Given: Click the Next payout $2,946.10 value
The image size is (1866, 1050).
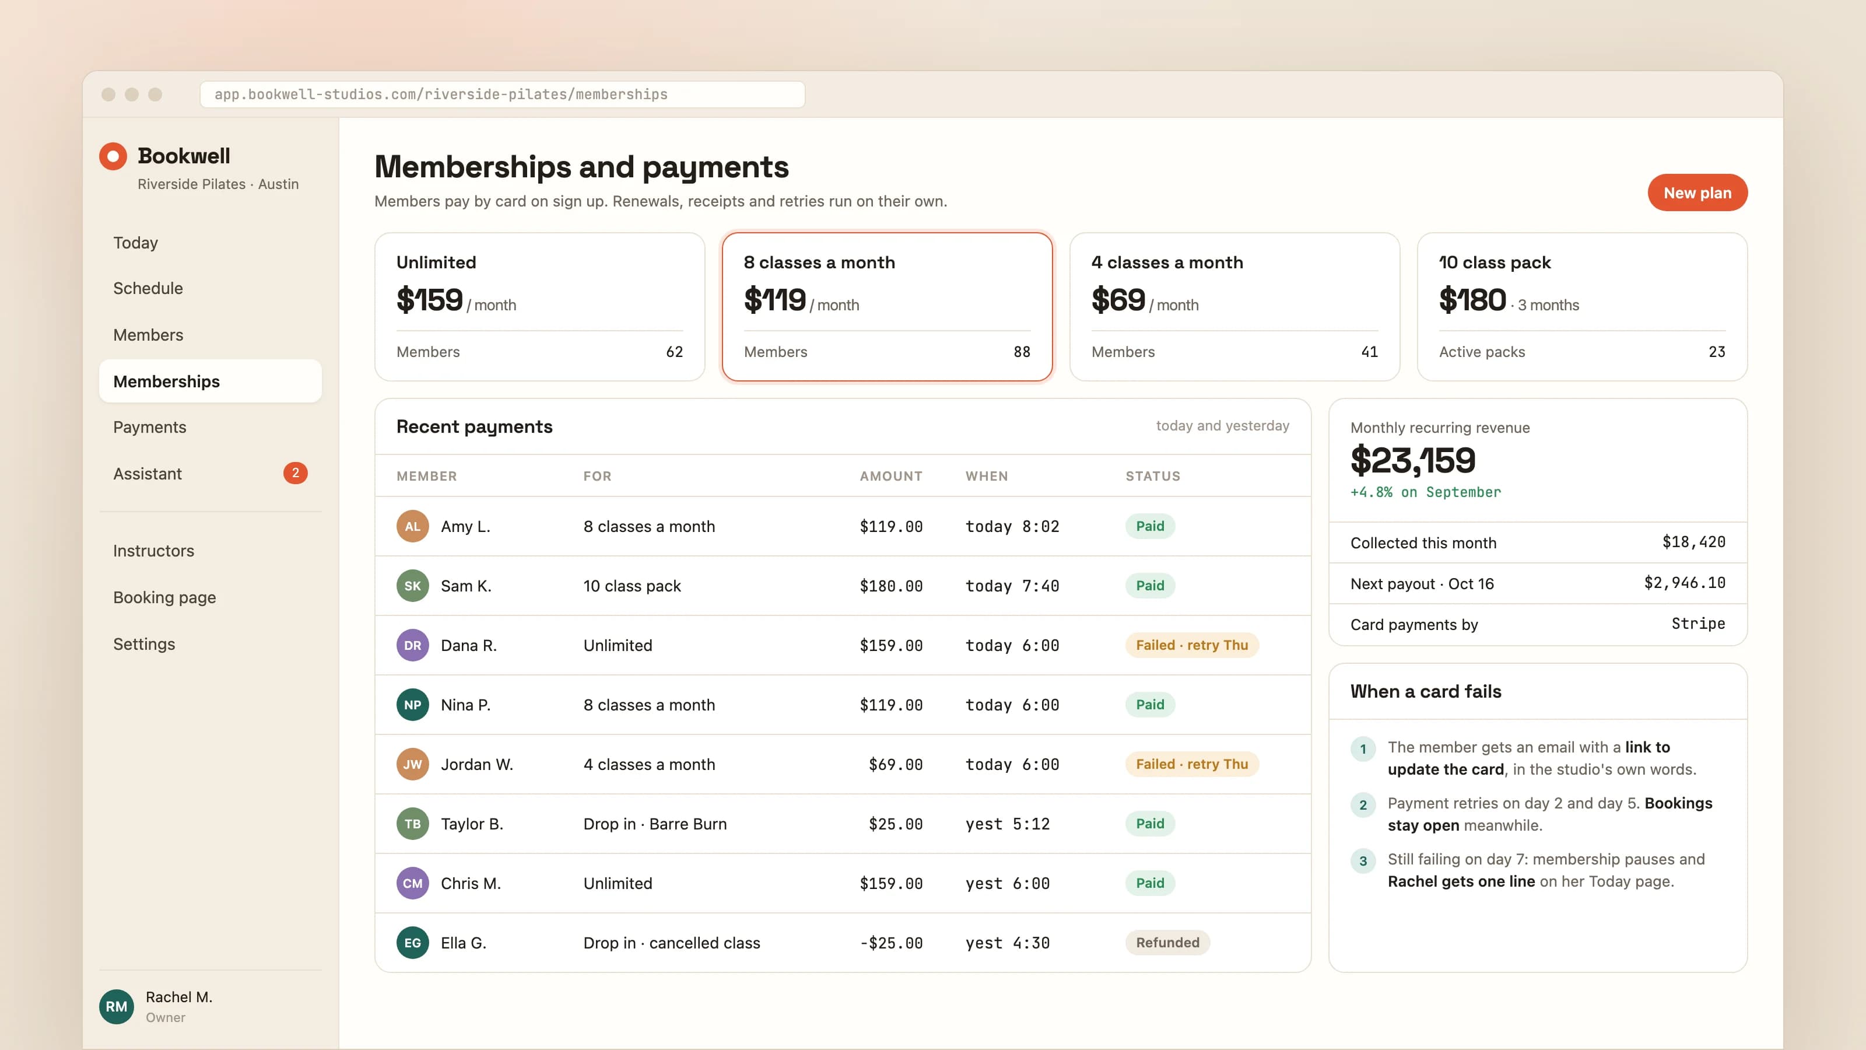Looking at the screenshot, I should [1684, 583].
